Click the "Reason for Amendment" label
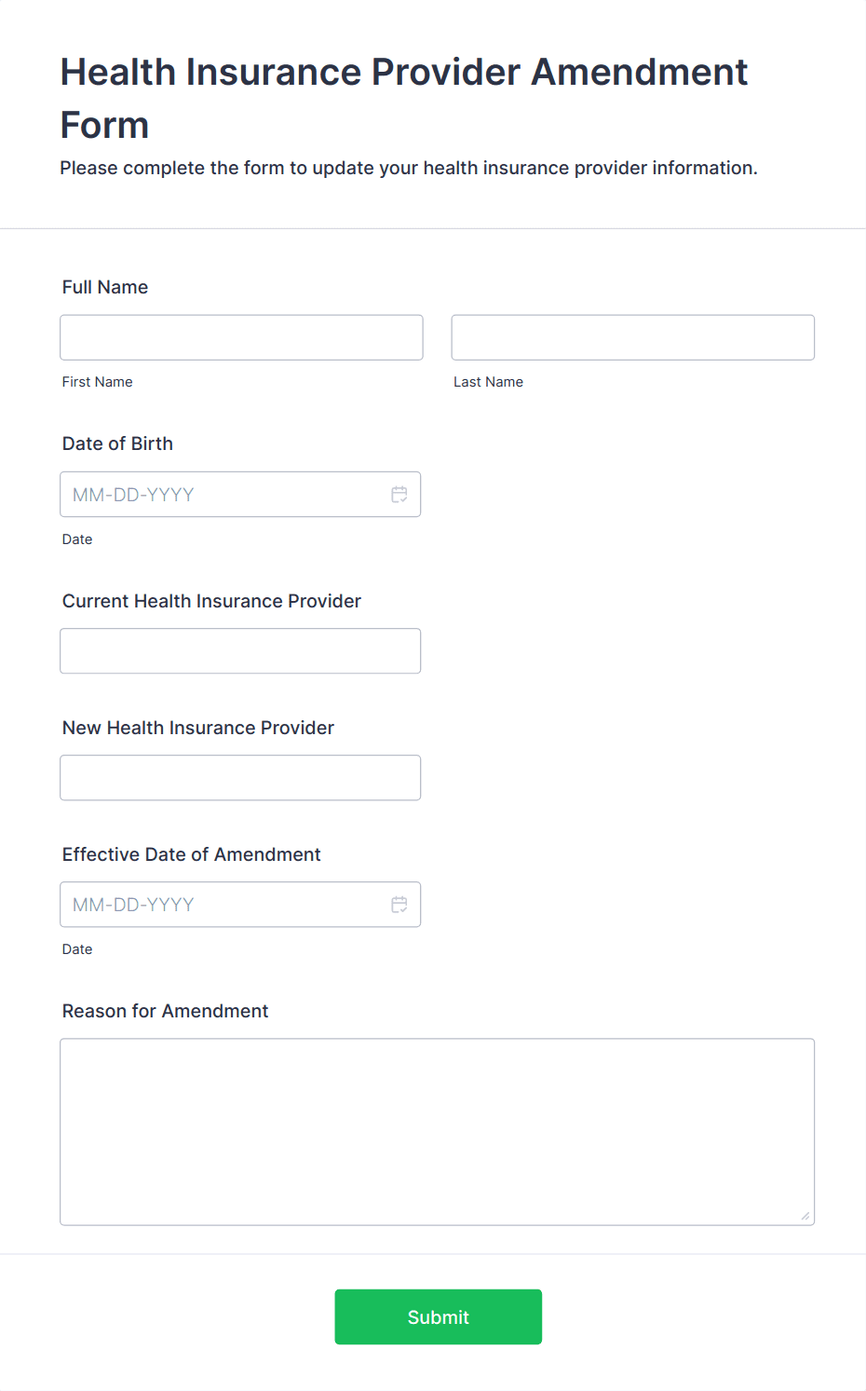 [165, 1011]
